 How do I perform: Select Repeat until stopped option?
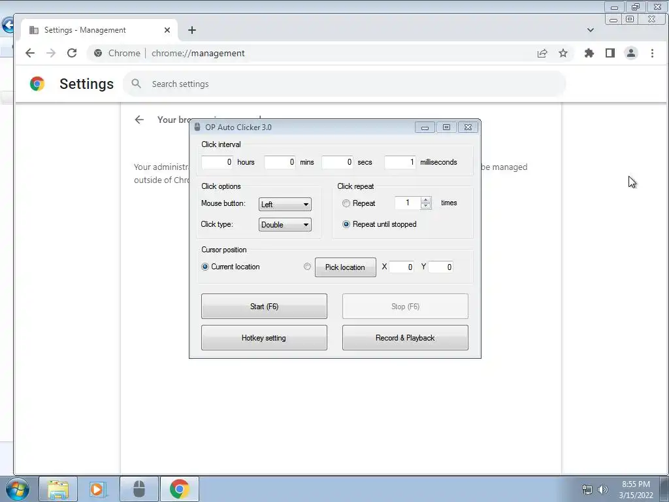point(346,224)
